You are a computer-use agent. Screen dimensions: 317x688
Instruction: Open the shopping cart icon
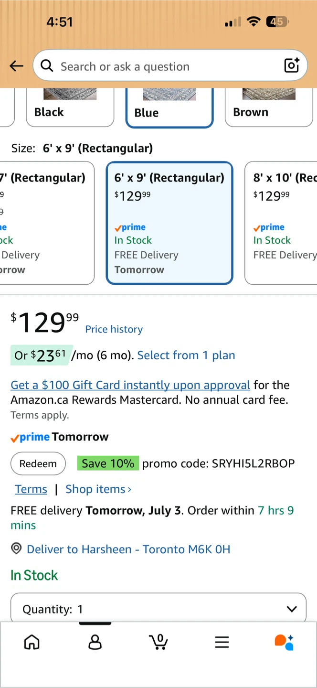(158, 642)
